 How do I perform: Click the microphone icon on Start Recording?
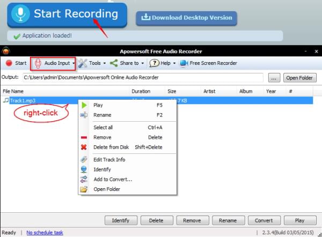click(x=20, y=14)
